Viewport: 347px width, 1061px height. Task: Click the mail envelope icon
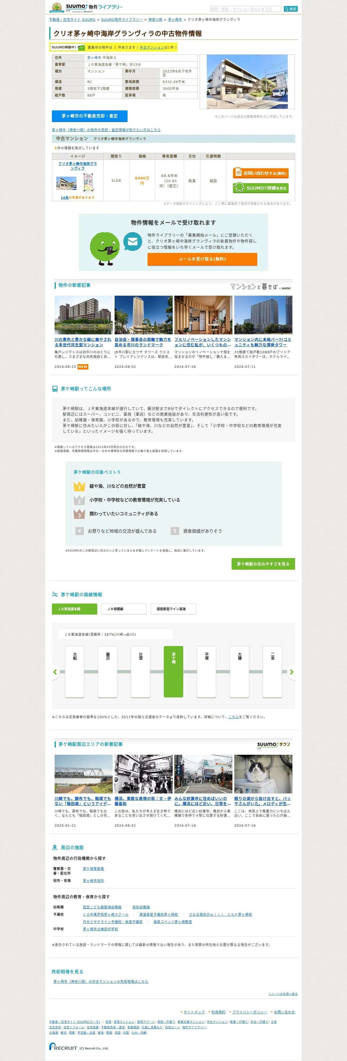coord(132,242)
